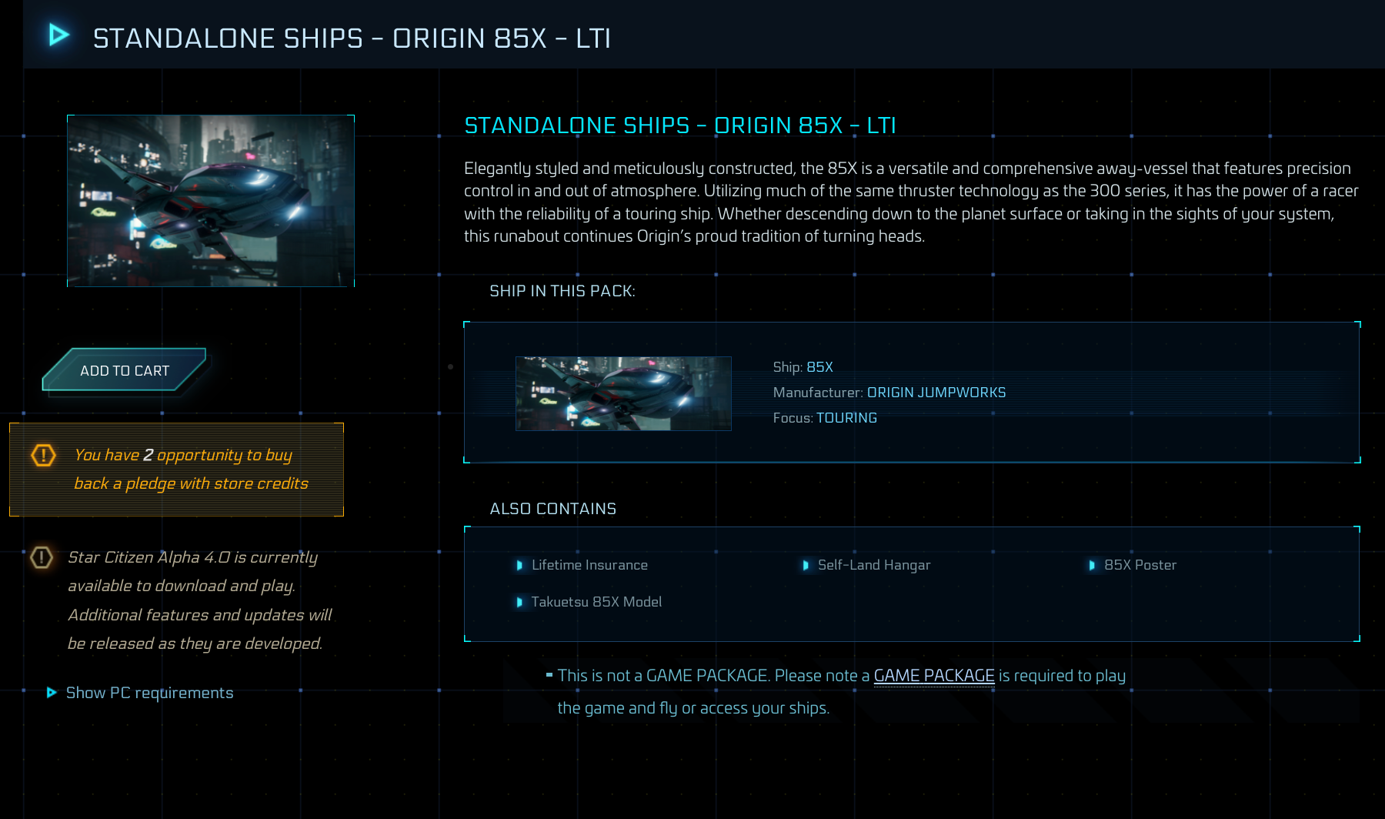Click the 85X thumbnail in ship pack
The image size is (1385, 819).
pos(623,393)
